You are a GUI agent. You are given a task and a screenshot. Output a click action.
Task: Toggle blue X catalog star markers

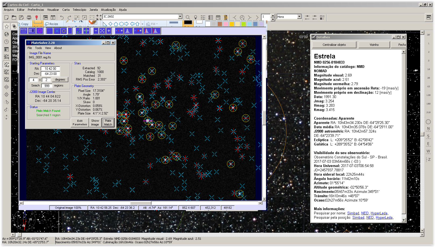coord(57,31)
